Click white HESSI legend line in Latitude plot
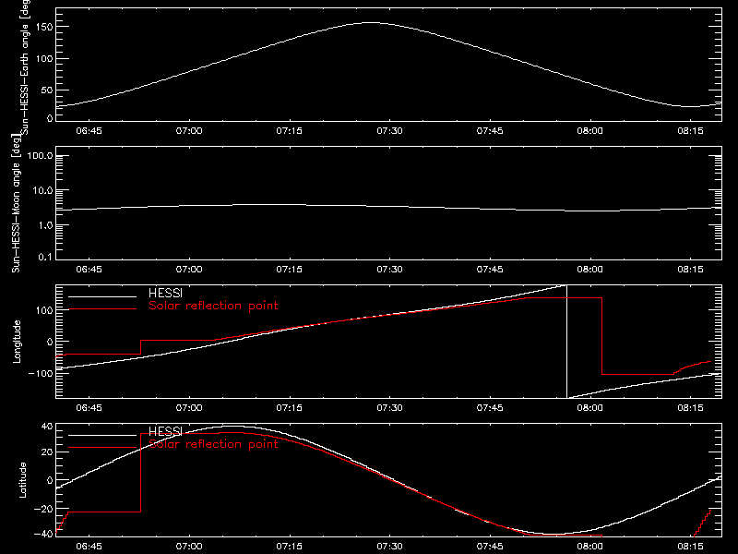 pos(102,435)
